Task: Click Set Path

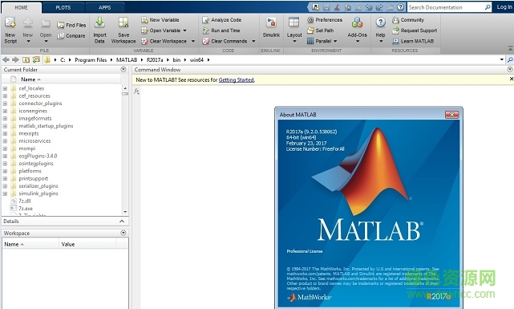Action: coord(320,30)
